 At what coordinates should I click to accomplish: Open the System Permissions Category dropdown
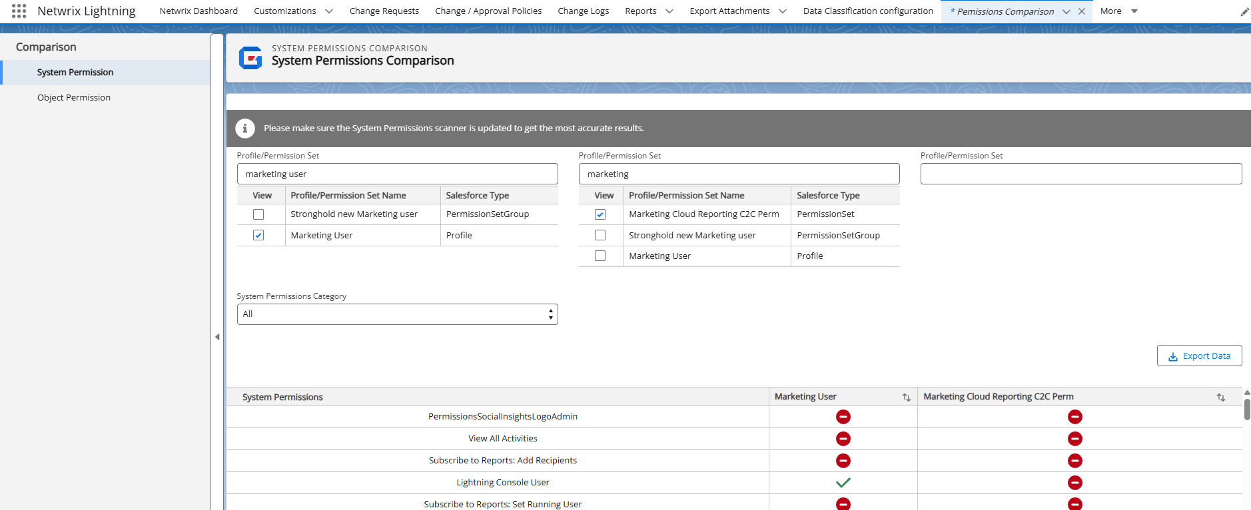[x=397, y=314]
